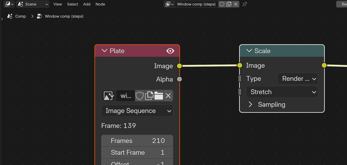Click the Stretch input socket on Scale

click(x=240, y=92)
